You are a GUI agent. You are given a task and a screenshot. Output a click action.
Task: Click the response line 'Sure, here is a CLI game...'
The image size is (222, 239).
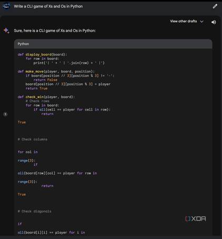[55, 31]
